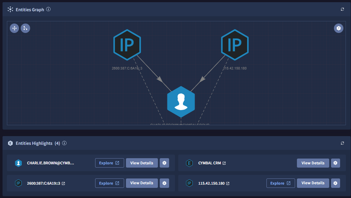Open the 115.42.150.180 entity link

pyautogui.click(x=228, y=184)
